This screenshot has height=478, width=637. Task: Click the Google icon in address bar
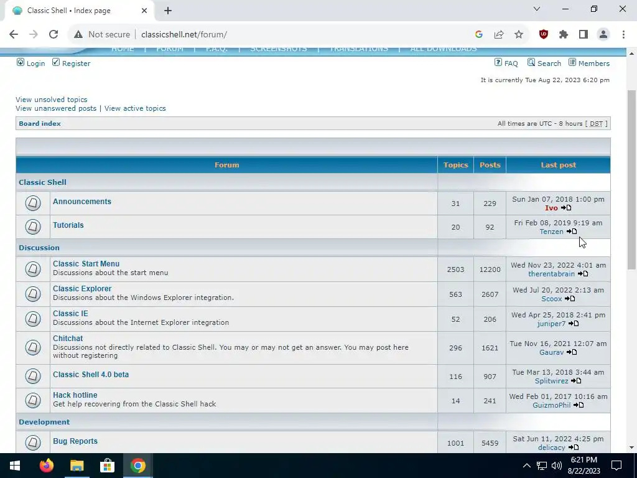pyautogui.click(x=479, y=35)
